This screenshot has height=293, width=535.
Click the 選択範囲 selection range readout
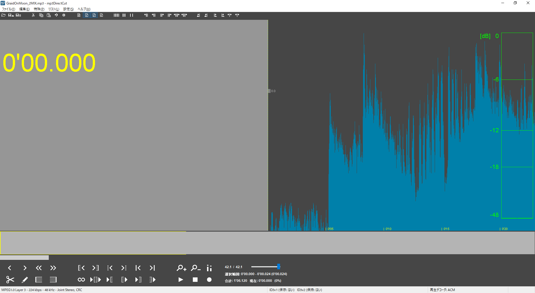(256, 274)
